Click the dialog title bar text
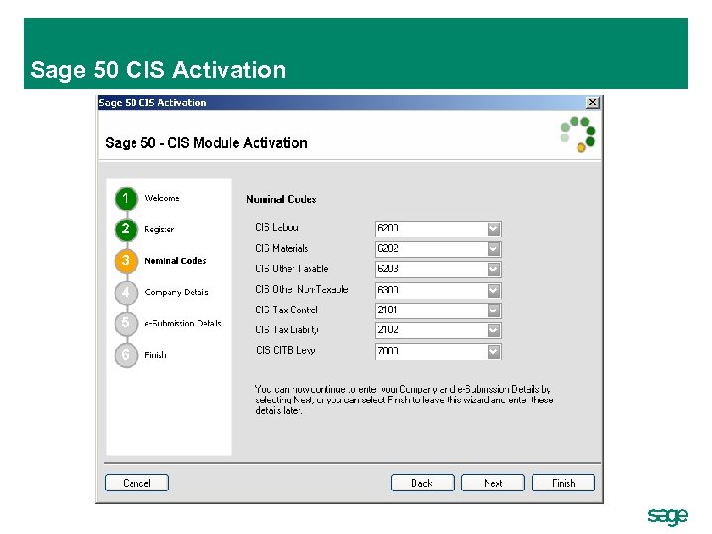 pyautogui.click(x=152, y=102)
